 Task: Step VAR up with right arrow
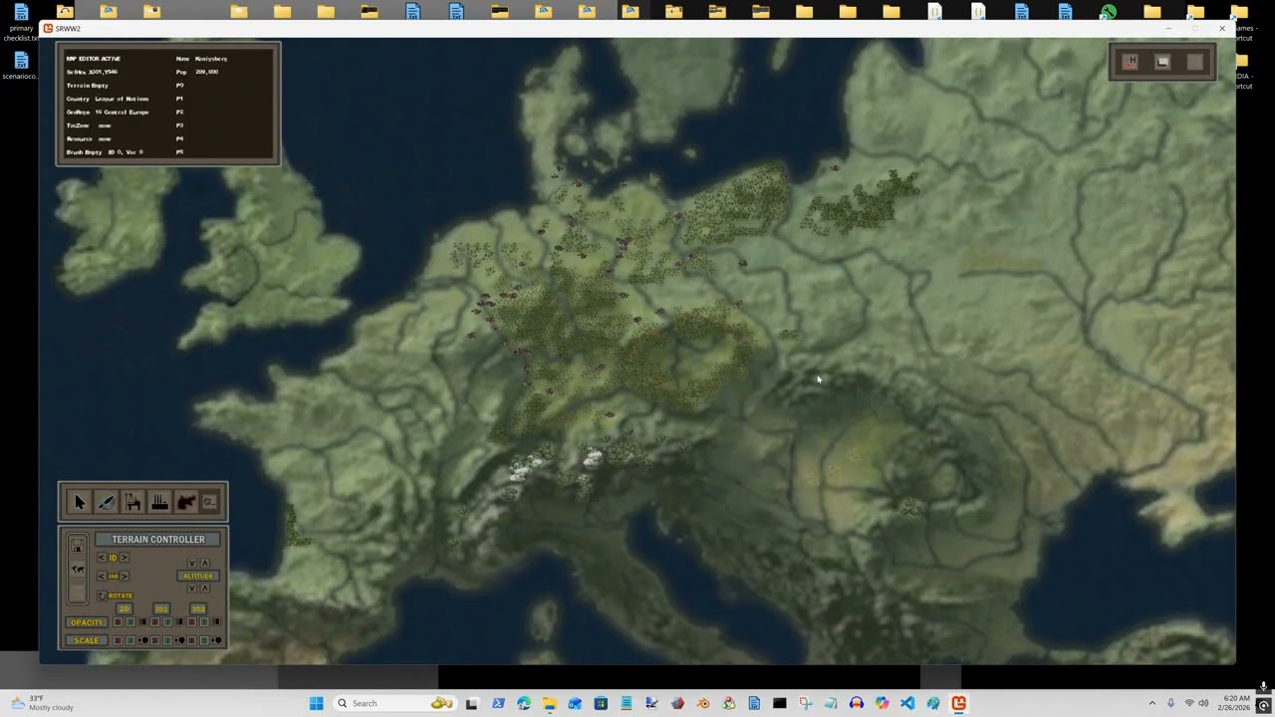pos(125,576)
